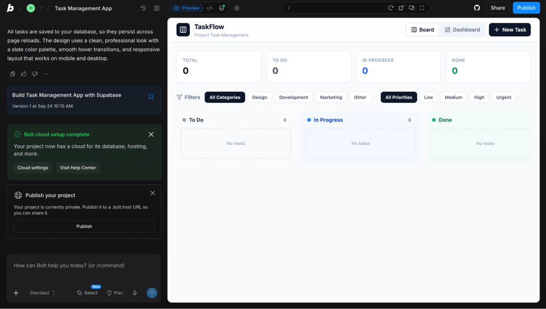This screenshot has width=546, height=309.
Task: Click Visit Help Center button
Action: click(78, 168)
